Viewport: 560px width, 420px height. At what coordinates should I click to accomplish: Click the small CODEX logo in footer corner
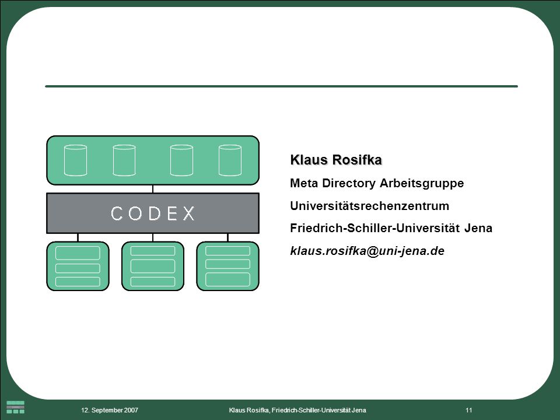(15, 407)
